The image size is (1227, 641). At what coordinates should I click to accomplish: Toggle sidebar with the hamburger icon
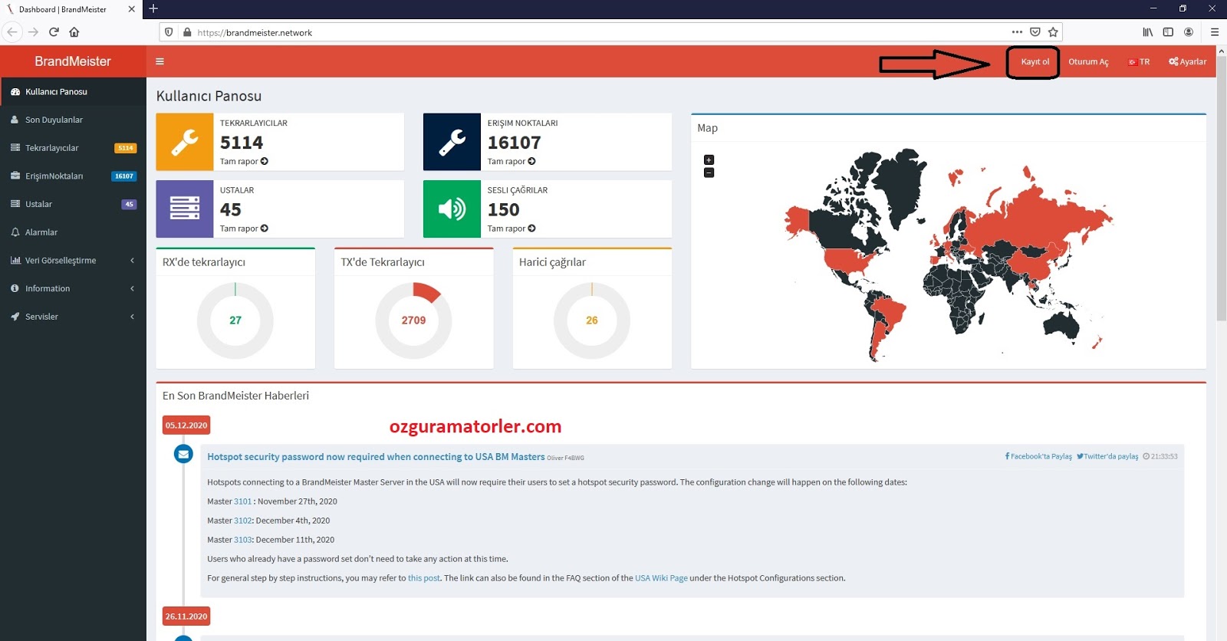tap(160, 61)
